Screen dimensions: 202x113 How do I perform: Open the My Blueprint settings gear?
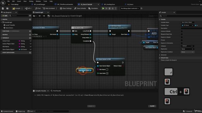[30, 16]
